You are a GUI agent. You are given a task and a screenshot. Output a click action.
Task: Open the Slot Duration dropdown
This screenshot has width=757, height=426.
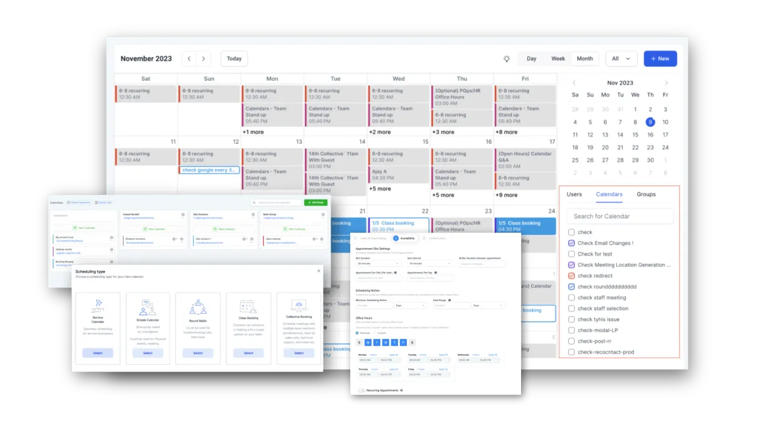[x=378, y=264]
